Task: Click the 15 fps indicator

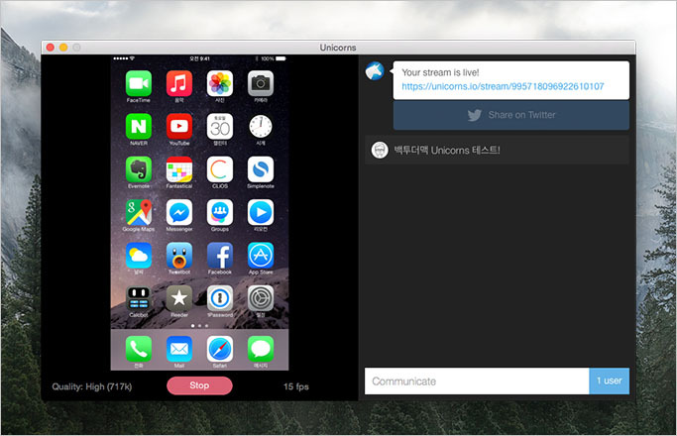Action: coord(296,386)
